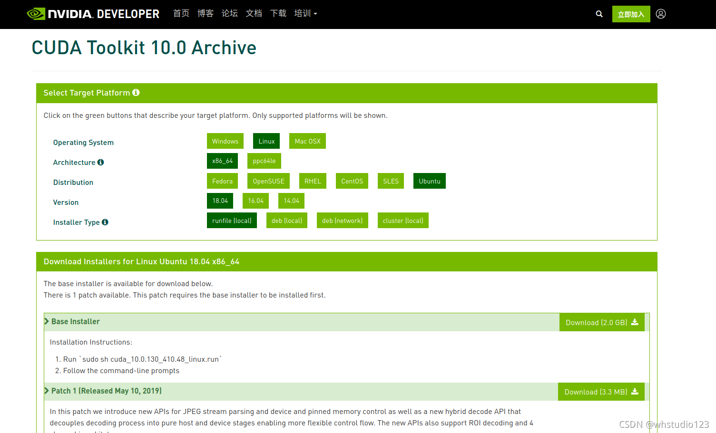716x433 pixels.
Task: Select Windows operating system
Action: click(225, 141)
